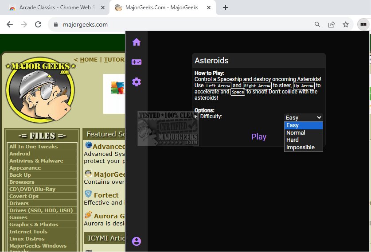Choose Normal difficulty option
The height and width of the screenshot is (252, 371).
(x=303, y=132)
